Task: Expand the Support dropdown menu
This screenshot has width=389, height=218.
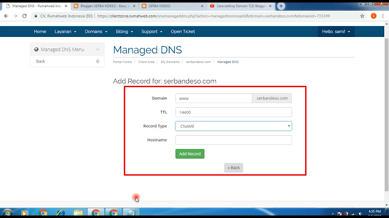Action: (x=152, y=31)
